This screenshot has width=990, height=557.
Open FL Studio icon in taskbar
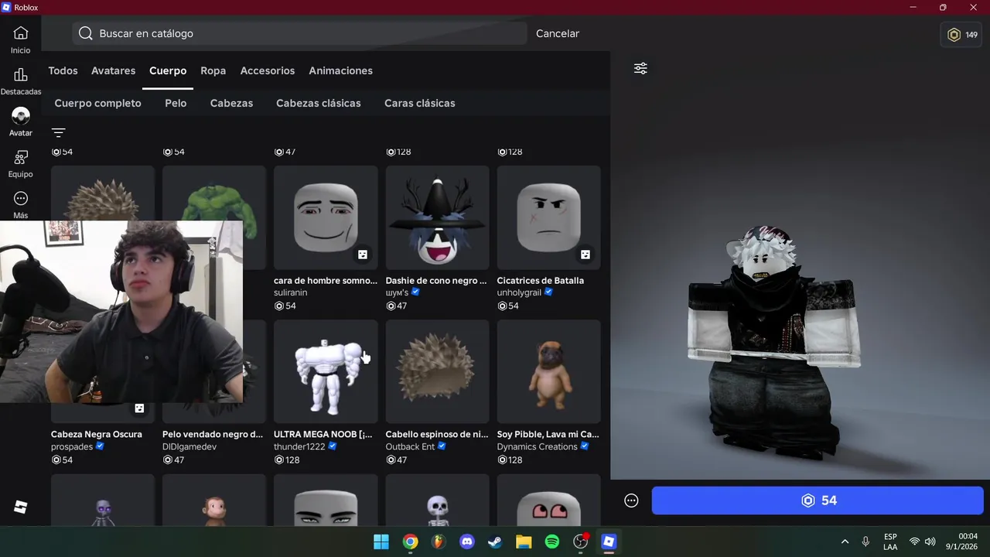pyautogui.click(x=439, y=542)
